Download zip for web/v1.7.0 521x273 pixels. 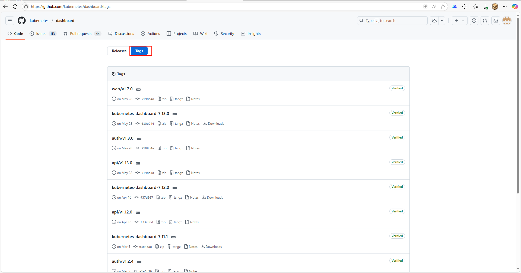pos(162,99)
